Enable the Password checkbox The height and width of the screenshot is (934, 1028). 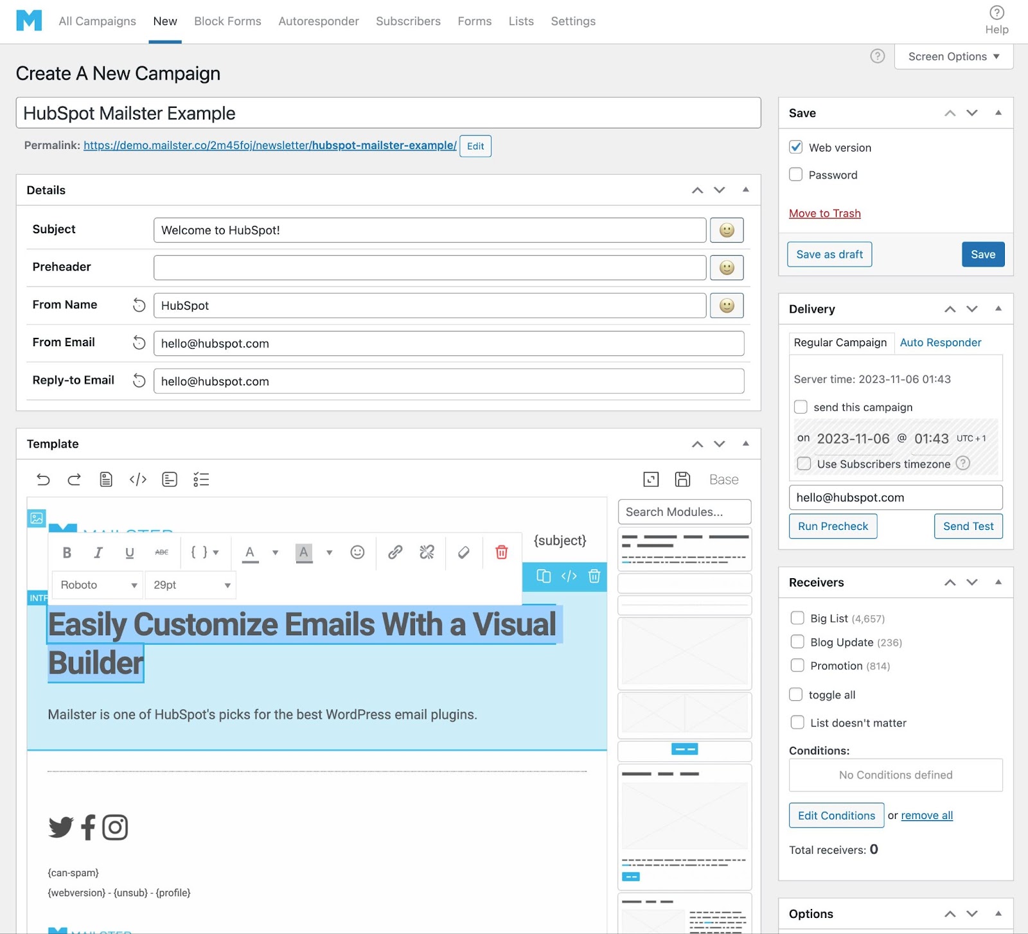point(796,174)
